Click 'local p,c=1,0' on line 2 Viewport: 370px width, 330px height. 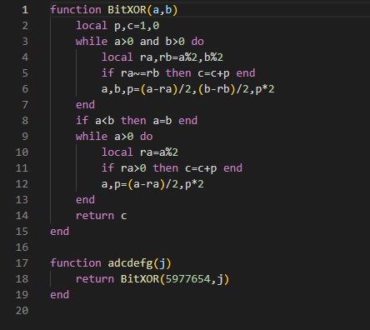(117, 26)
